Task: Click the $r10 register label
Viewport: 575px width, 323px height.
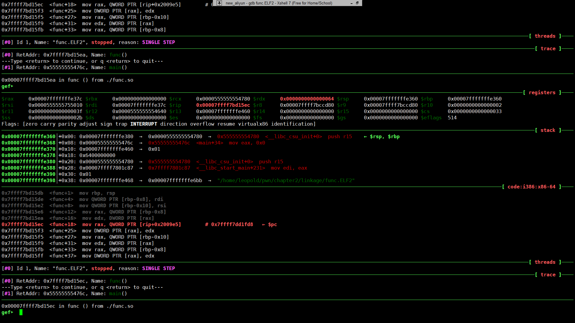Action: [x=427, y=105]
